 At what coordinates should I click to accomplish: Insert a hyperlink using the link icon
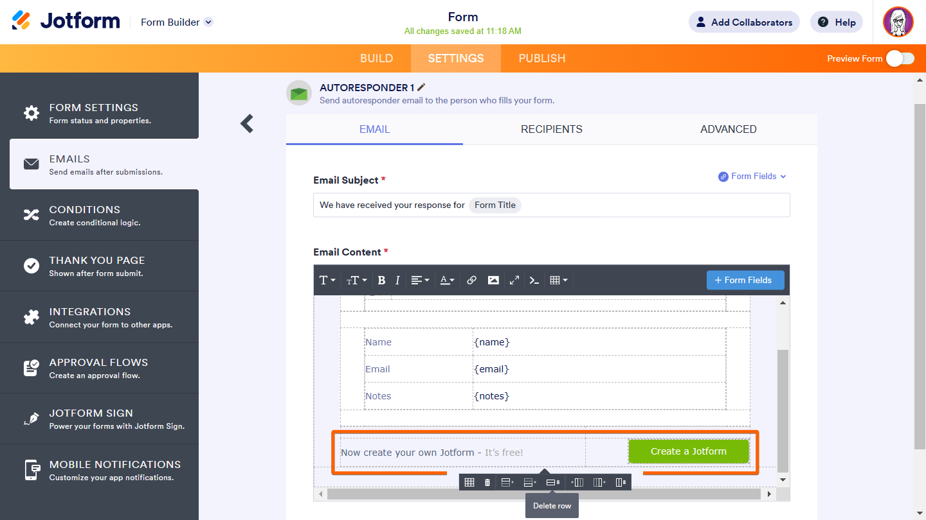471,280
